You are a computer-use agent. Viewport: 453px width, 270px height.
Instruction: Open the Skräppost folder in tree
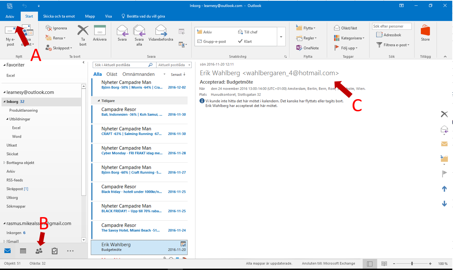pos(17,189)
